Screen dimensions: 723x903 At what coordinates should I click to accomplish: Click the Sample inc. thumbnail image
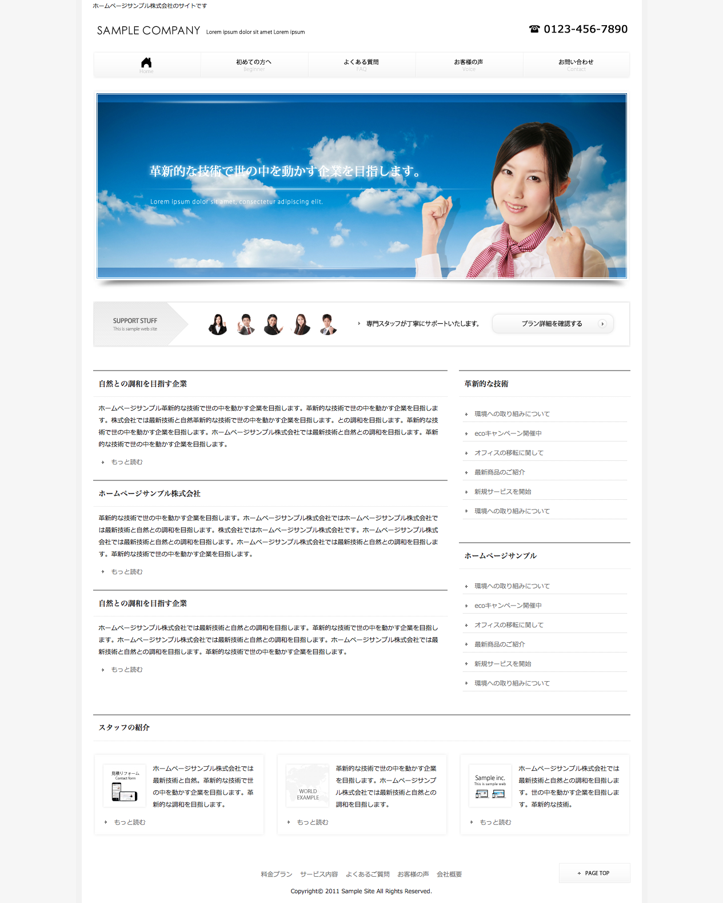click(490, 786)
